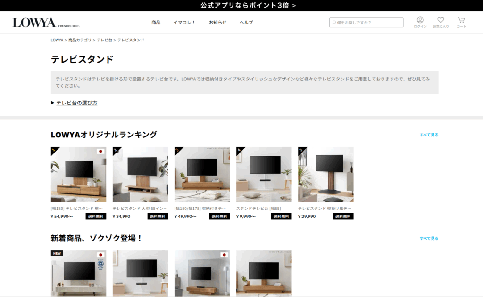Viewport: 483px width, 297px height.
Task: Open the イマコレ！ menu item
Action: click(184, 23)
